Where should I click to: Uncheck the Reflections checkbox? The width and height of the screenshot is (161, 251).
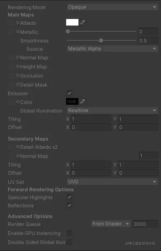tap(69, 205)
